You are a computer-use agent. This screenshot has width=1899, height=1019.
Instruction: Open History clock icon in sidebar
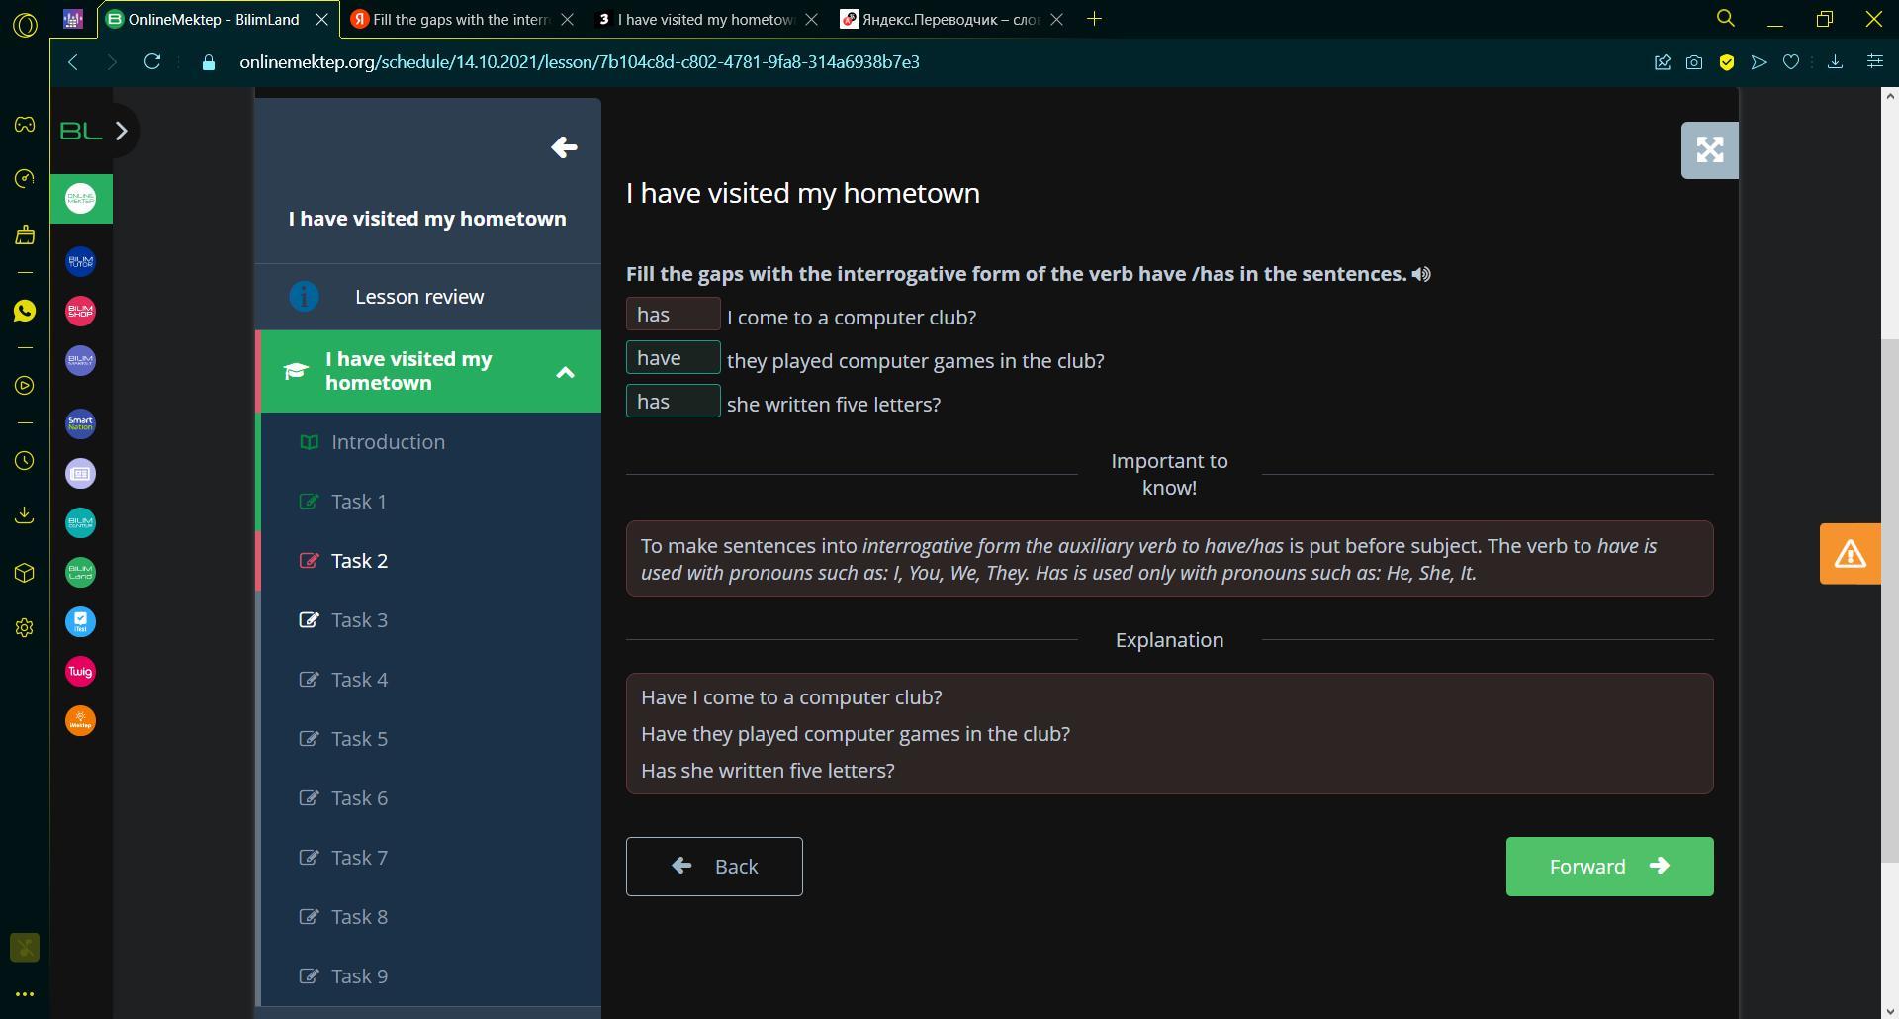click(25, 461)
